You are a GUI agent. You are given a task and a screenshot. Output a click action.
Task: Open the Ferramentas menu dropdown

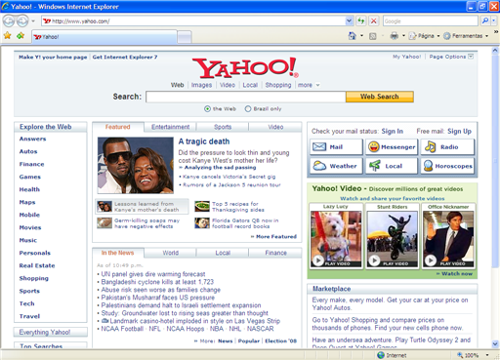tap(466, 36)
